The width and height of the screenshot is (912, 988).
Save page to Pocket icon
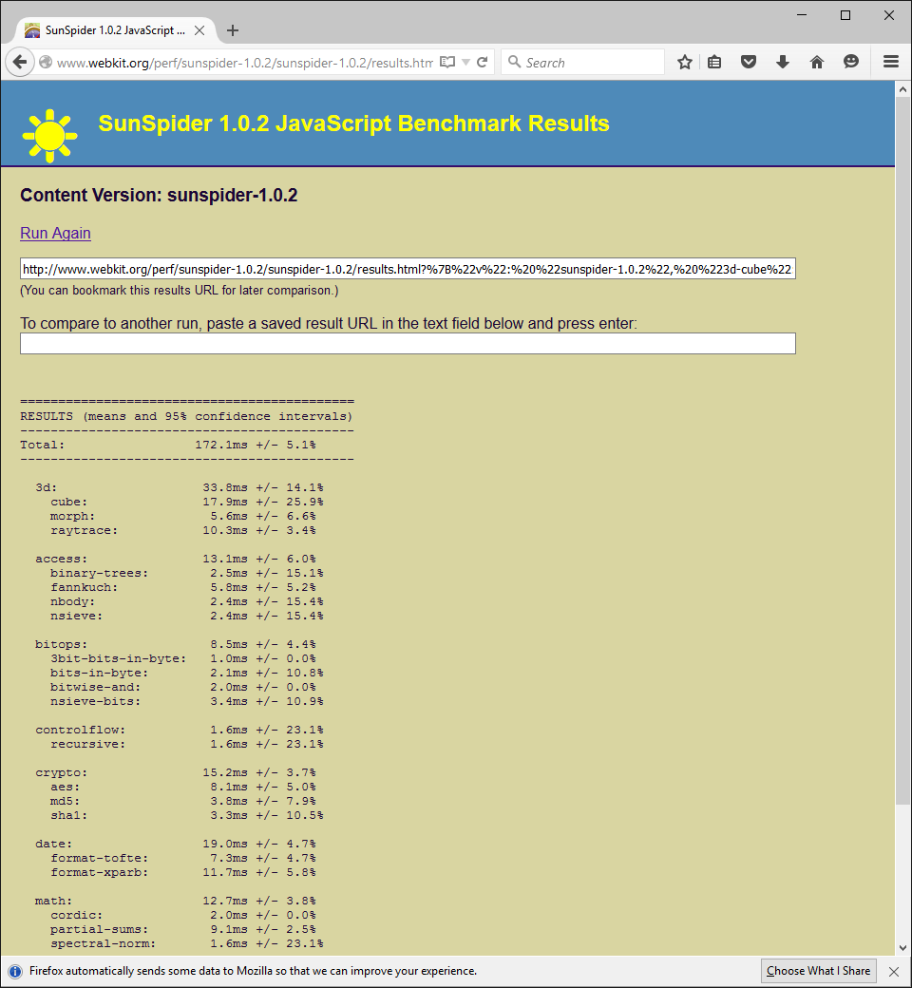coord(749,62)
